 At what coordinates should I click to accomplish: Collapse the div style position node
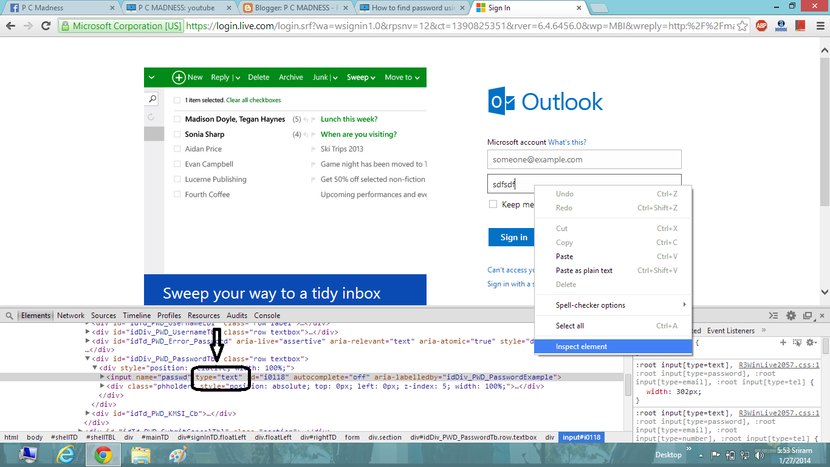click(95, 368)
